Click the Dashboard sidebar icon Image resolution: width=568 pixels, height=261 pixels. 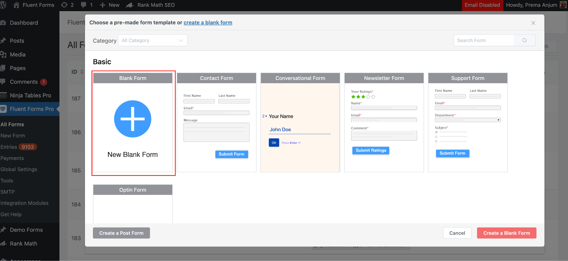point(4,23)
